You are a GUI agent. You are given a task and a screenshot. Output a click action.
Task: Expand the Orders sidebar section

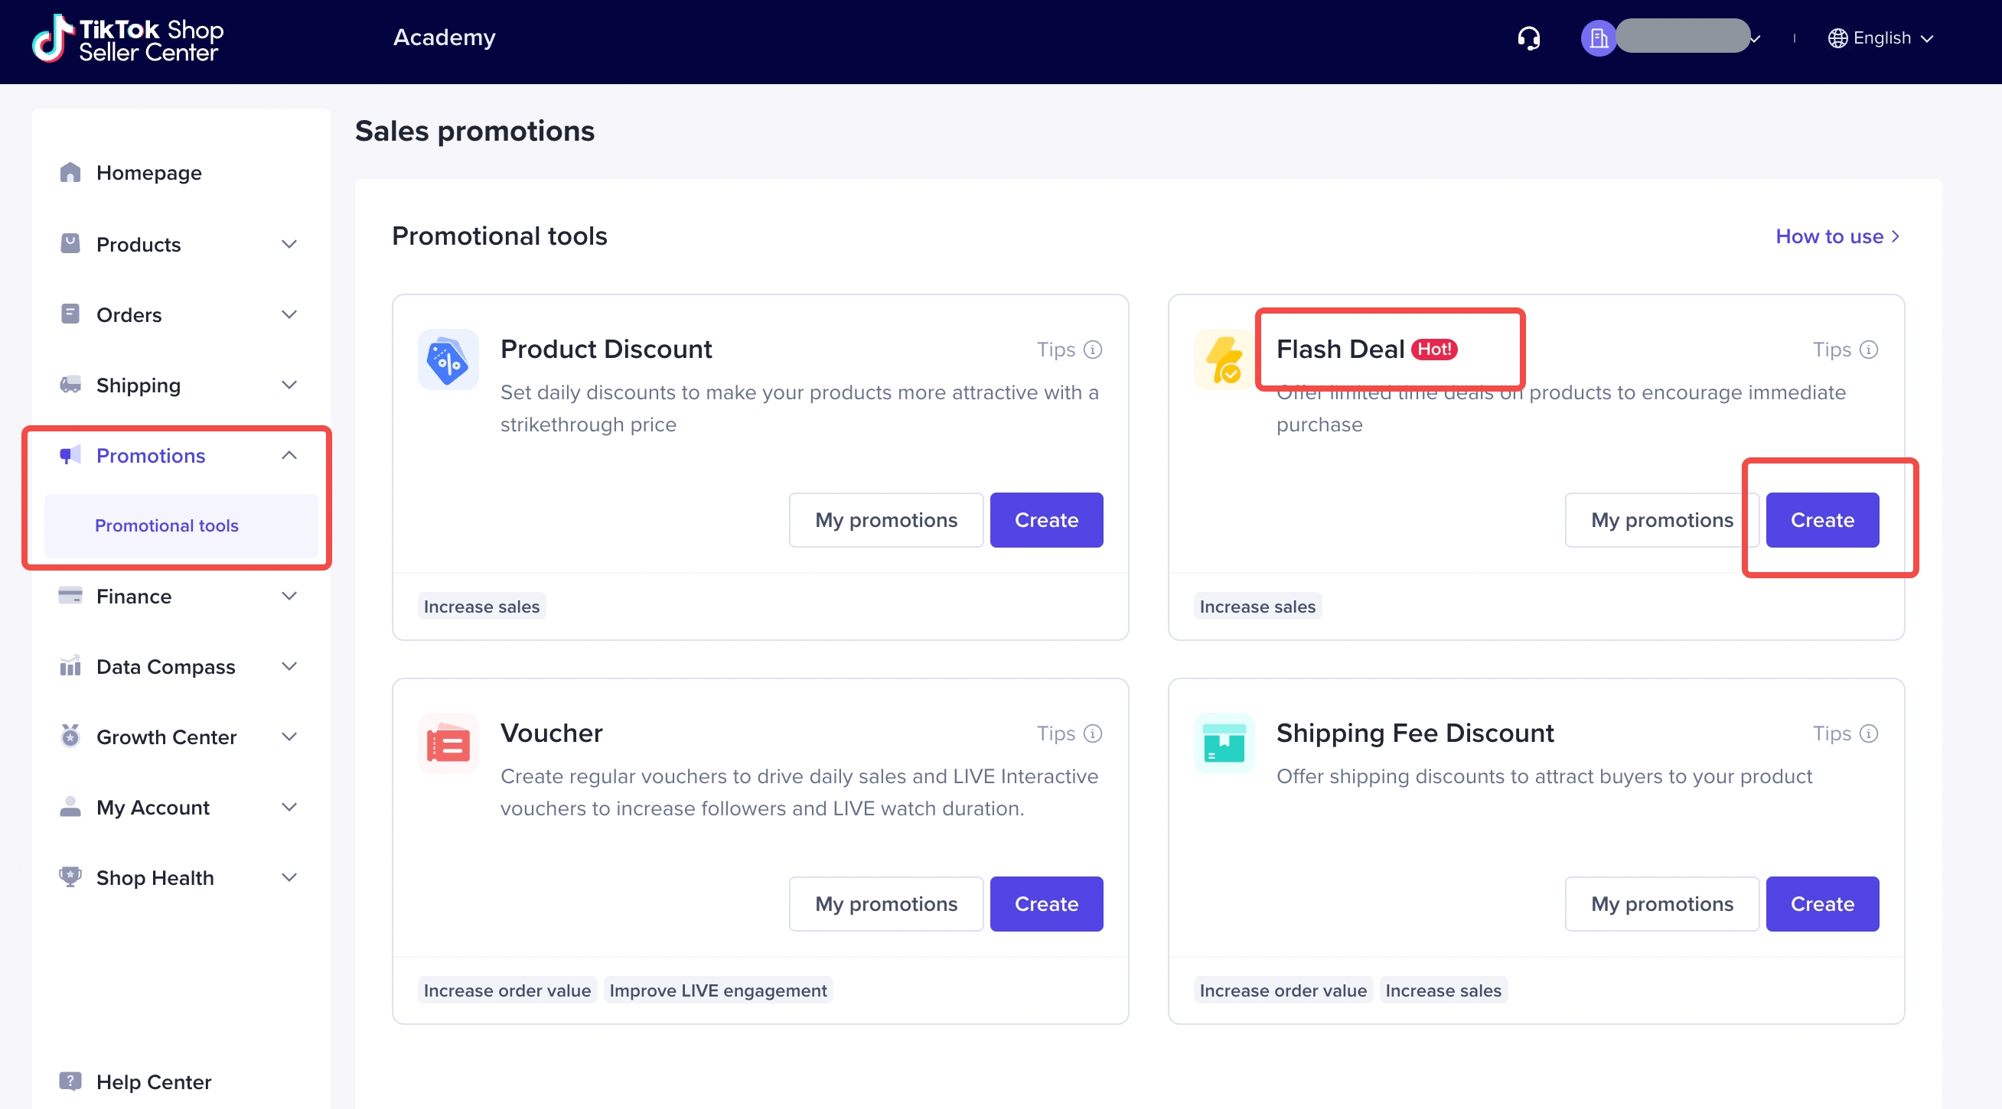point(289,314)
